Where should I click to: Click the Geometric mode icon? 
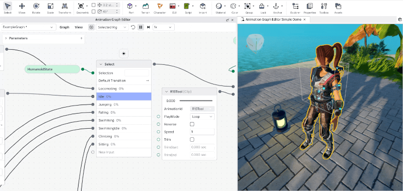[x=81, y=6]
